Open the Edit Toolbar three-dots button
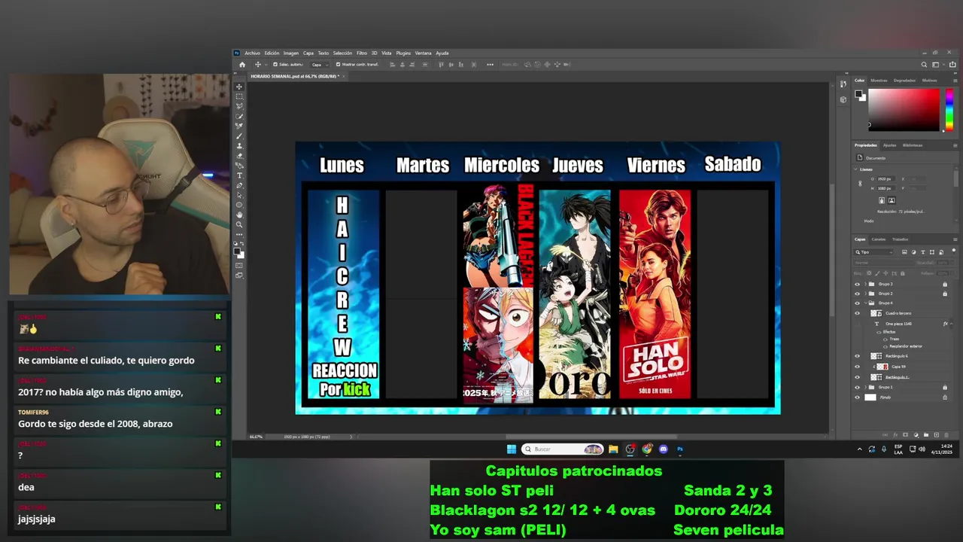The width and height of the screenshot is (963, 542). [x=239, y=235]
